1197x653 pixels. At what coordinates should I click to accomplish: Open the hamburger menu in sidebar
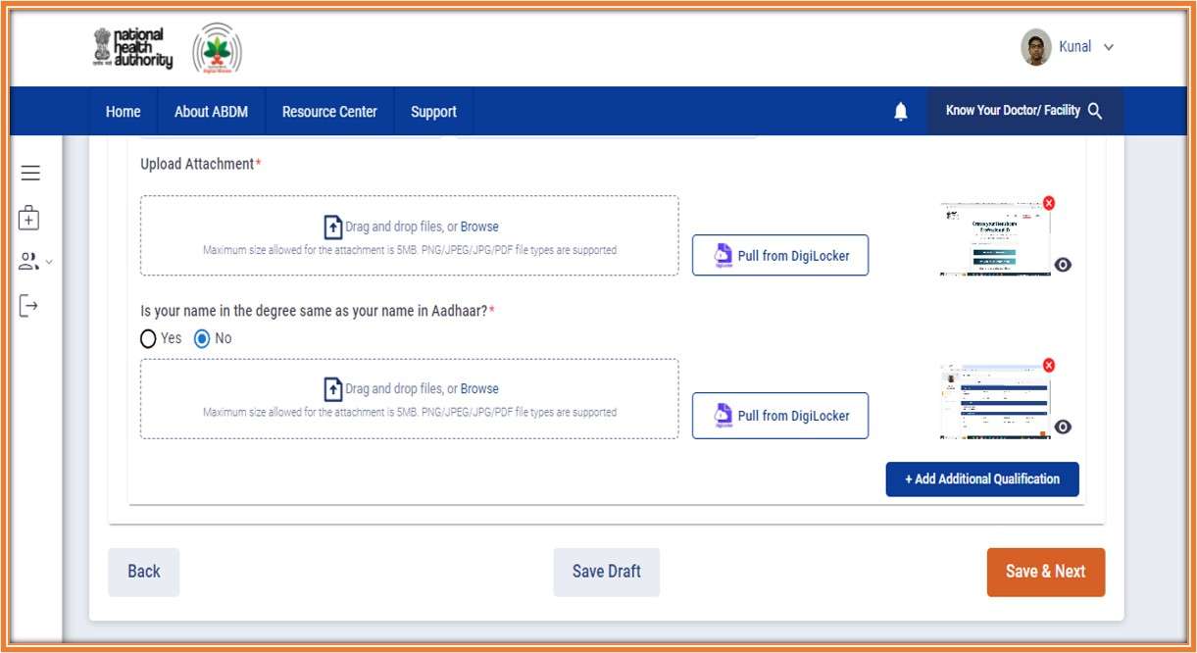pyautogui.click(x=30, y=174)
